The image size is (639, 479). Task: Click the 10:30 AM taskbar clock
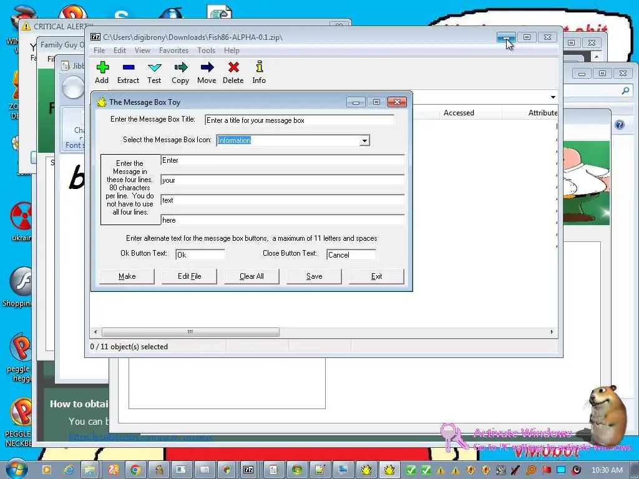click(607, 470)
